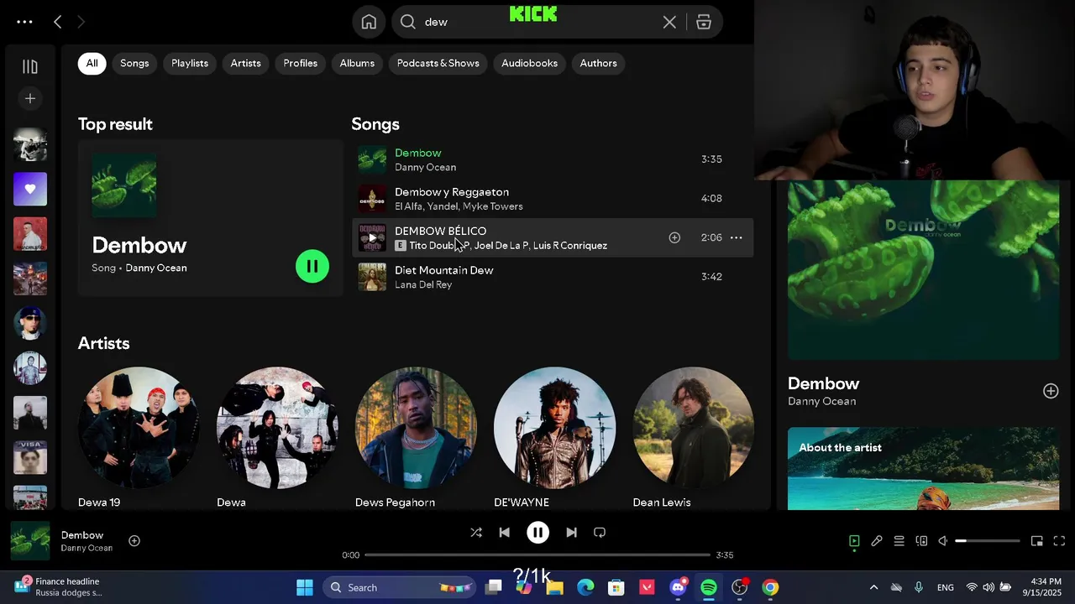Click the taskbar Search box
Viewport: 1075px width, 604px height.
[x=399, y=587]
